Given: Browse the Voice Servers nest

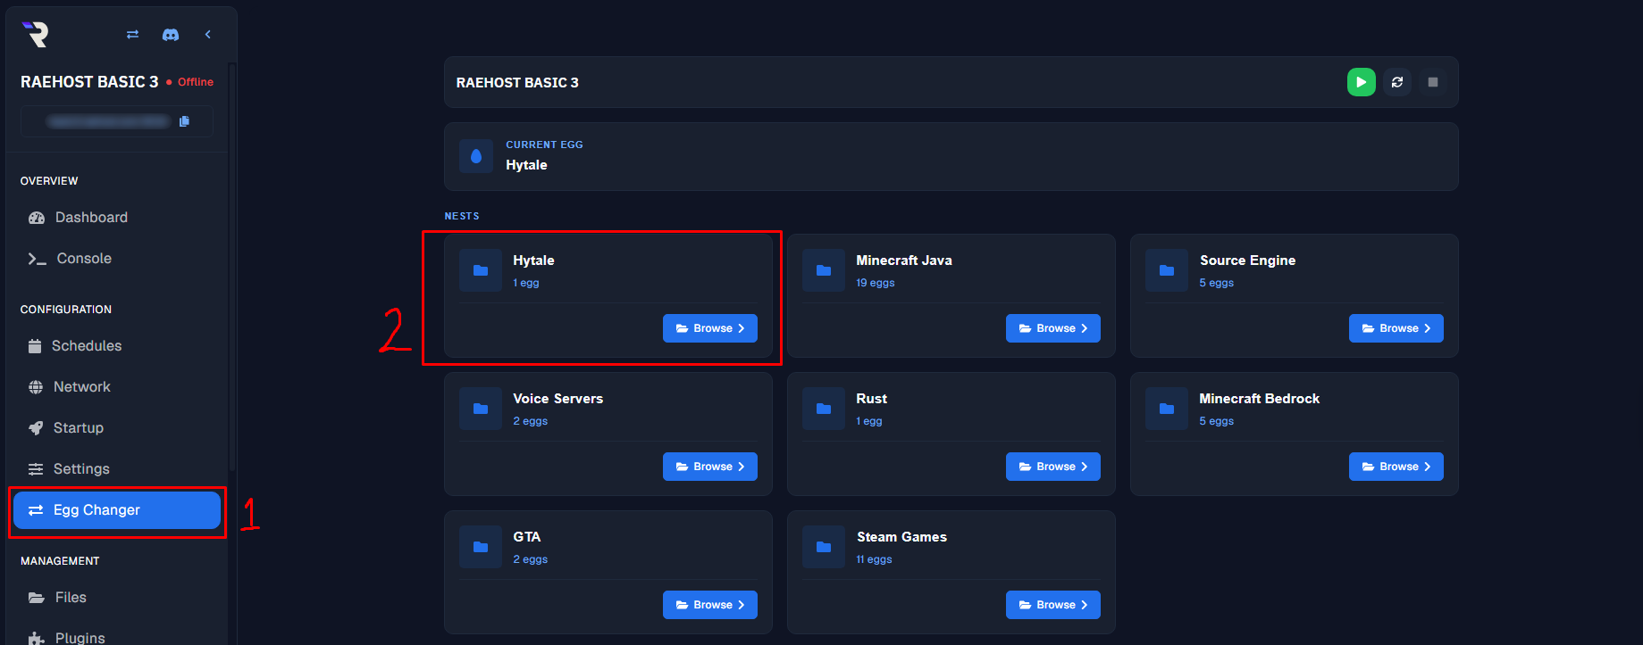Looking at the screenshot, I should point(710,467).
